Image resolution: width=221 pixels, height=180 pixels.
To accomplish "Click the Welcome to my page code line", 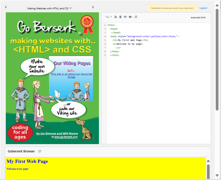I will (x=128, y=44).
